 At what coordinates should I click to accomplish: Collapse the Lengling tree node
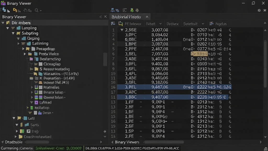[x=8, y=28]
